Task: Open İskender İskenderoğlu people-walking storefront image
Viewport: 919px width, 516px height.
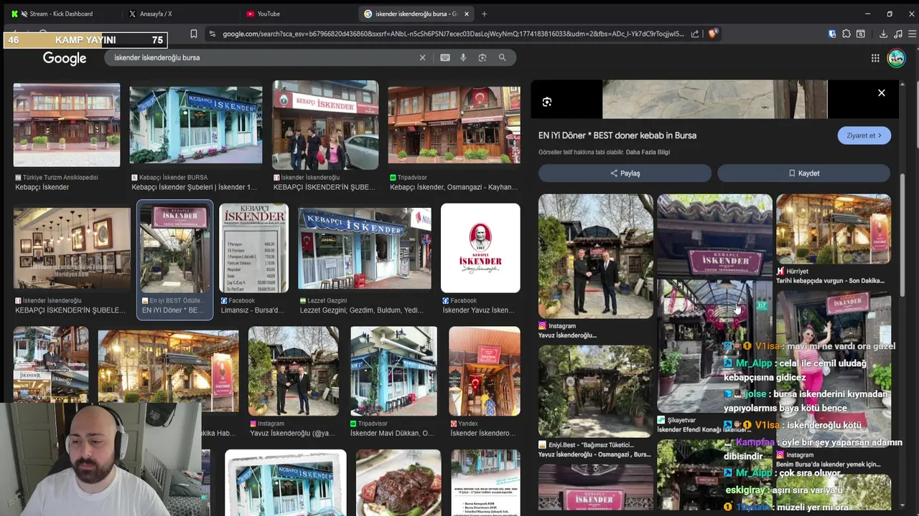Action: [325, 125]
